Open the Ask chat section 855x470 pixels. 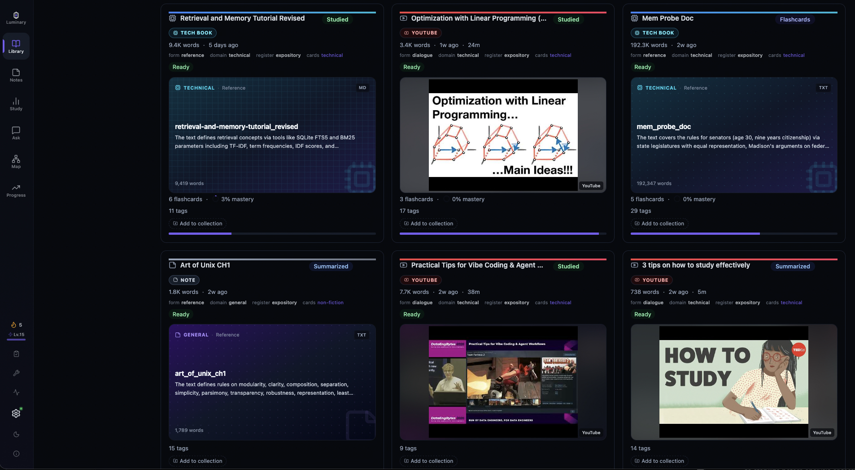[16, 133]
